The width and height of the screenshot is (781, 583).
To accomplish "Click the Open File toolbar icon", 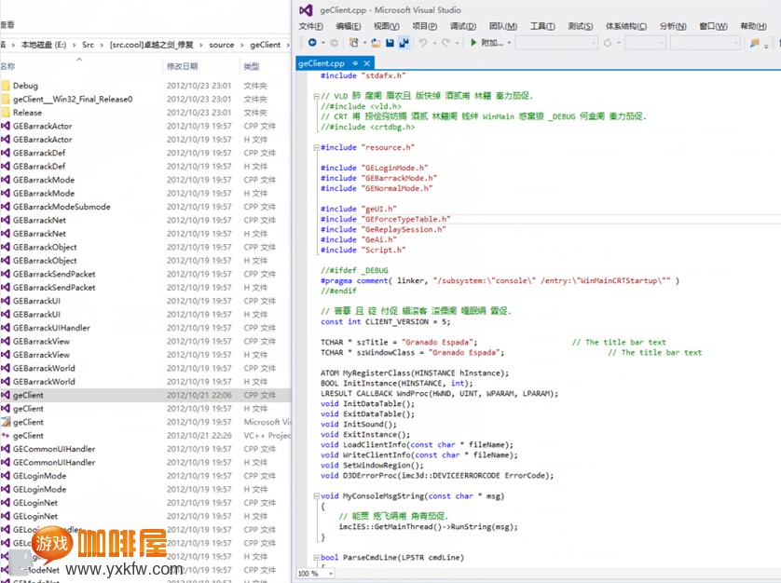I will click(x=375, y=43).
